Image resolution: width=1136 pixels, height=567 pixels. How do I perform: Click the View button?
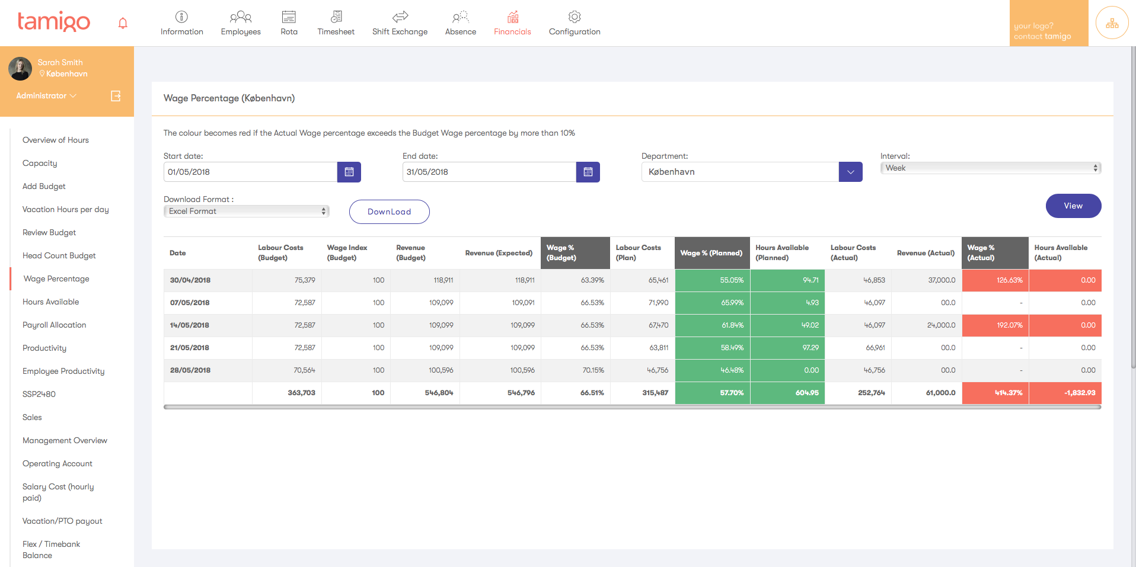click(1073, 206)
